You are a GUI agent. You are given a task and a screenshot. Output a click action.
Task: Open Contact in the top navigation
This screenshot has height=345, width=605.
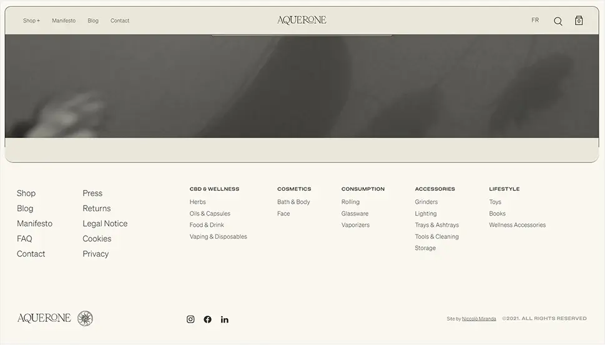[x=120, y=21]
